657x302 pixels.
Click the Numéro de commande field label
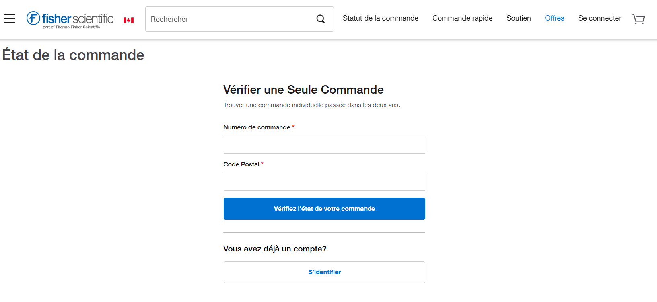click(257, 127)
